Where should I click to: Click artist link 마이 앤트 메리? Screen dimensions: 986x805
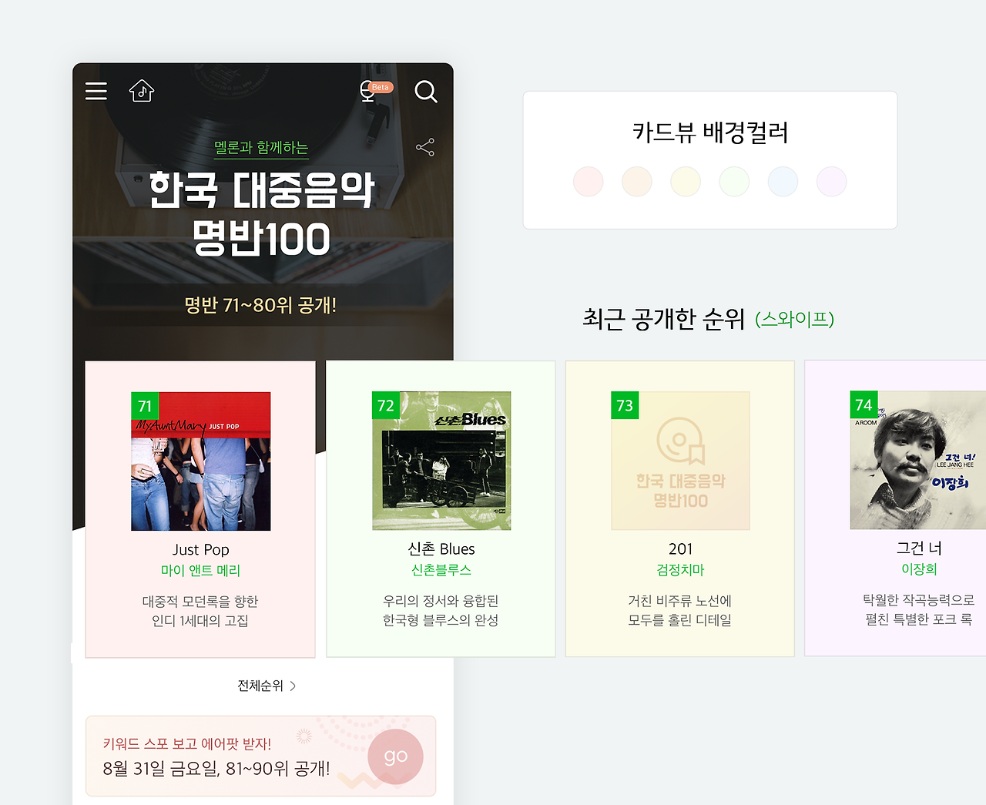point(201,571)
